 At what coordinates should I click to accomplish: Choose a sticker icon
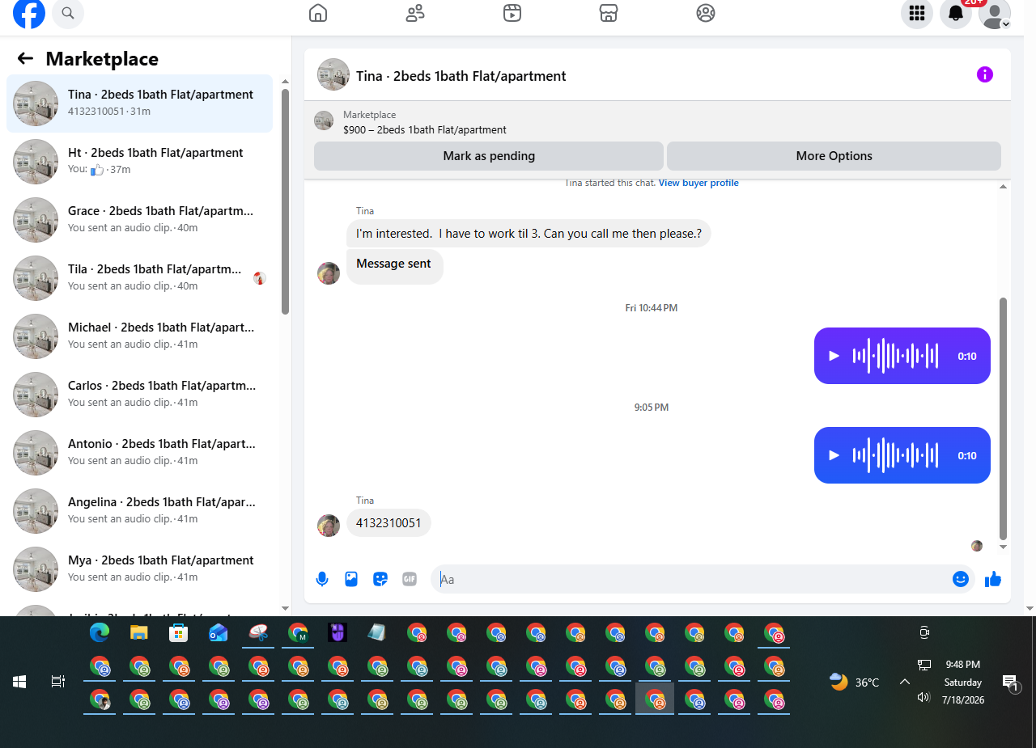[x=380, y=579]
